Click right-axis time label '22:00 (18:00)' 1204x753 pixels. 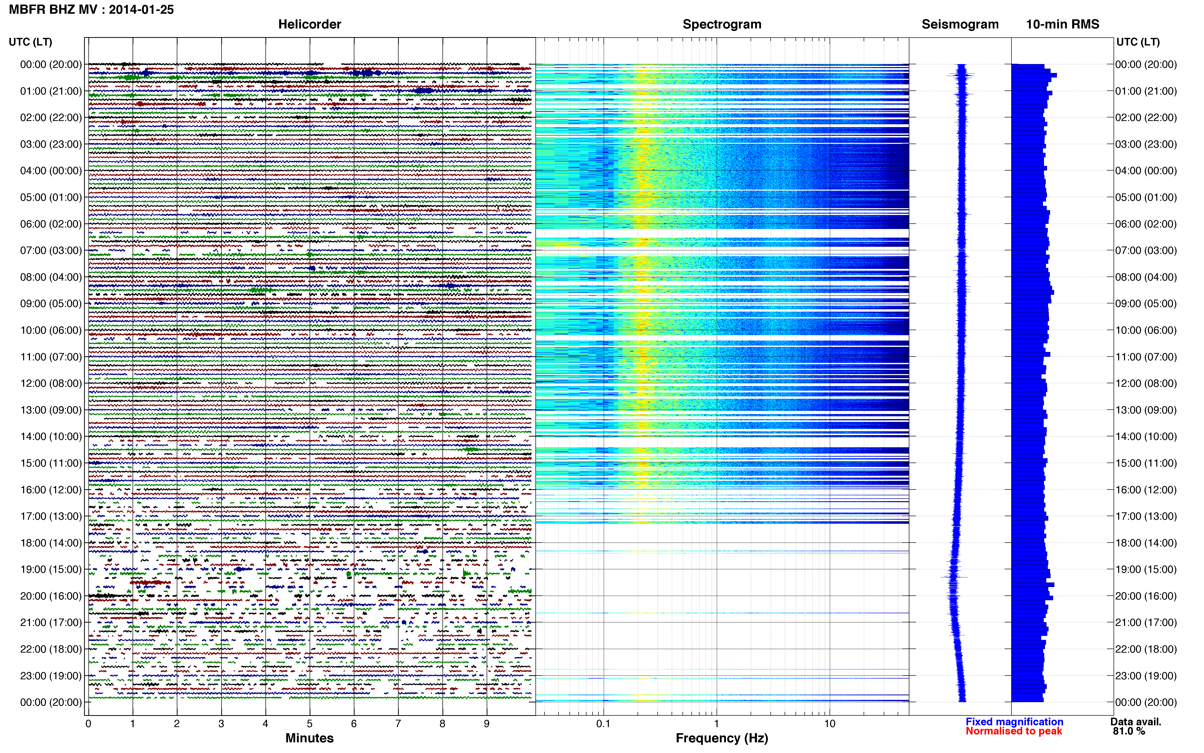coord(1146,649)
